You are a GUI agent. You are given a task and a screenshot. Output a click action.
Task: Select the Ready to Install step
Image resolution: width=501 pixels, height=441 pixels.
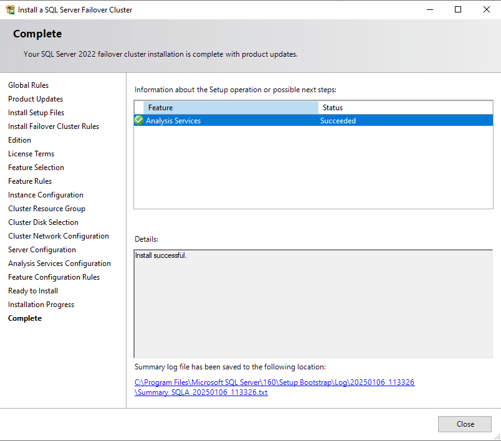click(33, 291)
